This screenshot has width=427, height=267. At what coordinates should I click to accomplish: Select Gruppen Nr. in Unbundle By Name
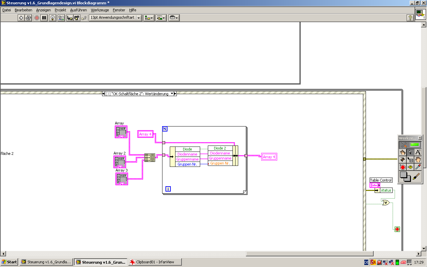187,164
